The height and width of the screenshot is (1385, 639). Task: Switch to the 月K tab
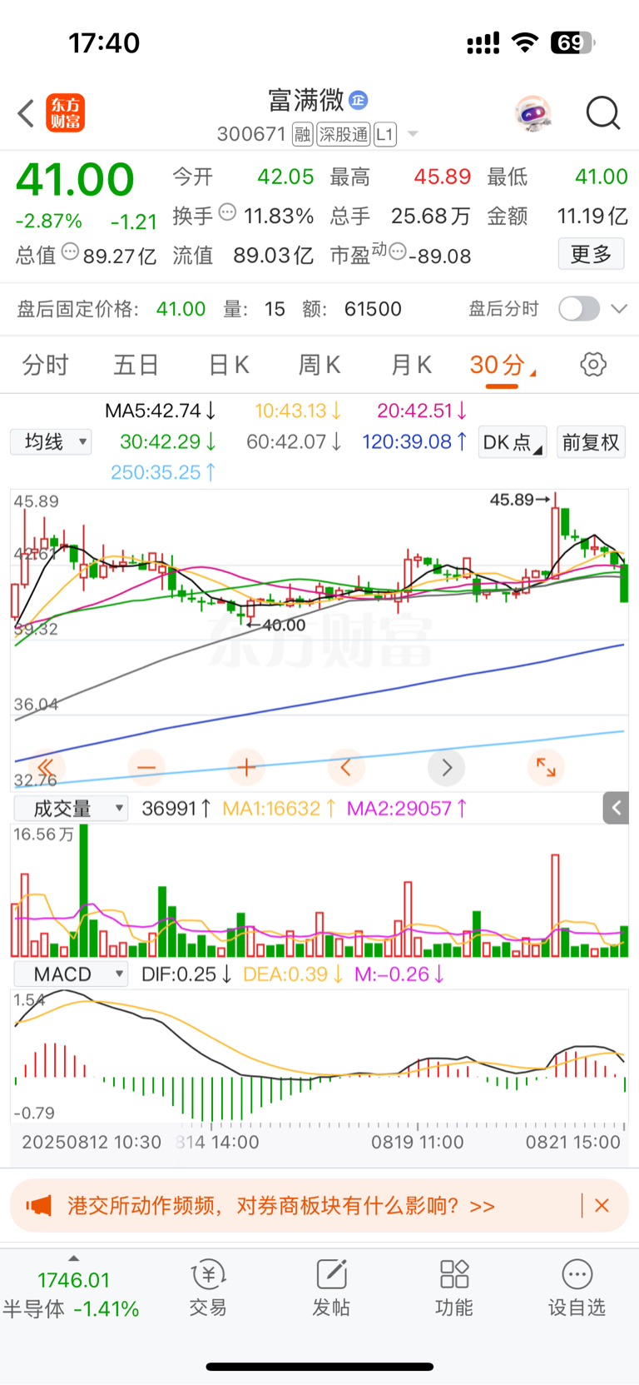(x=411, y=365)
